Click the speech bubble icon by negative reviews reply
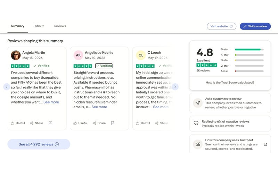This screenshot has height=185, width=278. (x=196, y=123)
